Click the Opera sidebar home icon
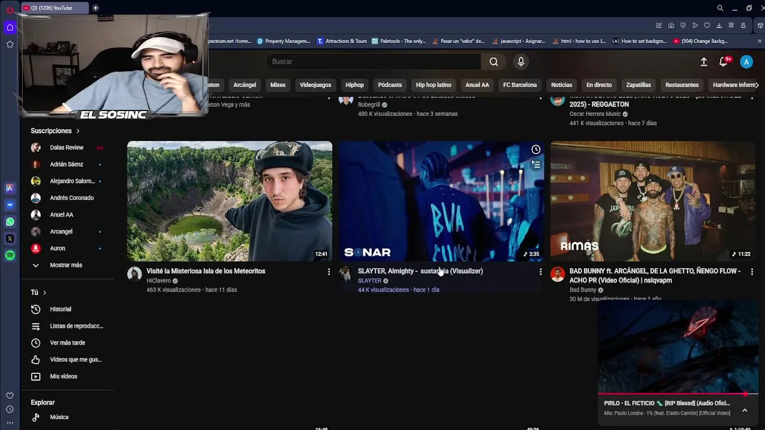The height and width of the screenshot is (430, 765). tap(10, 27)
